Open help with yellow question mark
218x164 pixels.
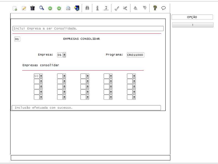(155, 8)
